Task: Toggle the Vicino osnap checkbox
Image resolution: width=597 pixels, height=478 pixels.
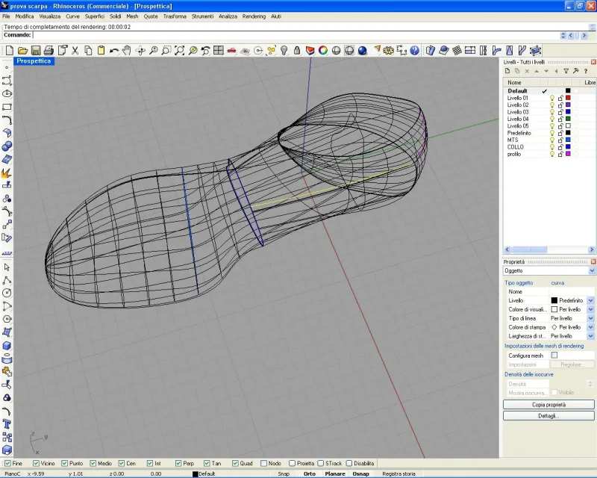Action: (x=36, y=464)
